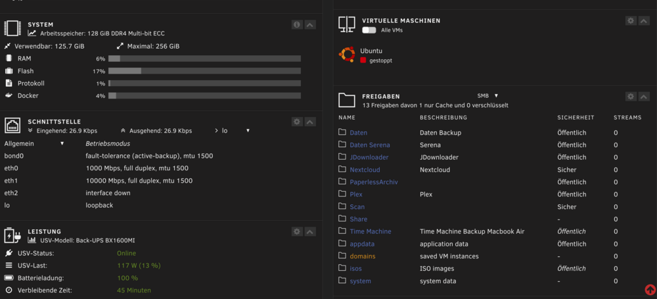Click the Maximal: 256 GiB text
The height and width of the screenshot is (299, 657).
153,46
